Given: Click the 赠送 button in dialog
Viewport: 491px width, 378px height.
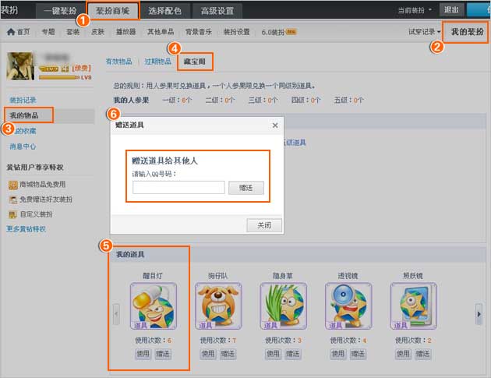Looking at the screenshot, I should click(x=246, y=188).
